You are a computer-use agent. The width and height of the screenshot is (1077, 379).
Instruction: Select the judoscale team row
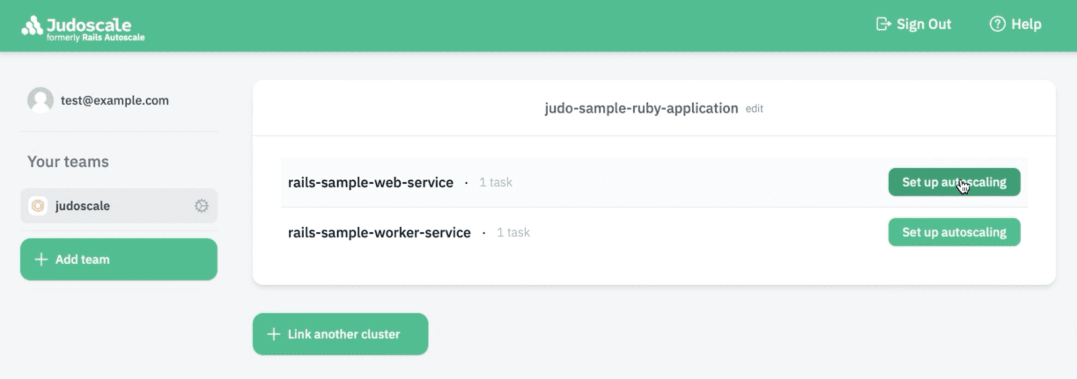point(119,206)
